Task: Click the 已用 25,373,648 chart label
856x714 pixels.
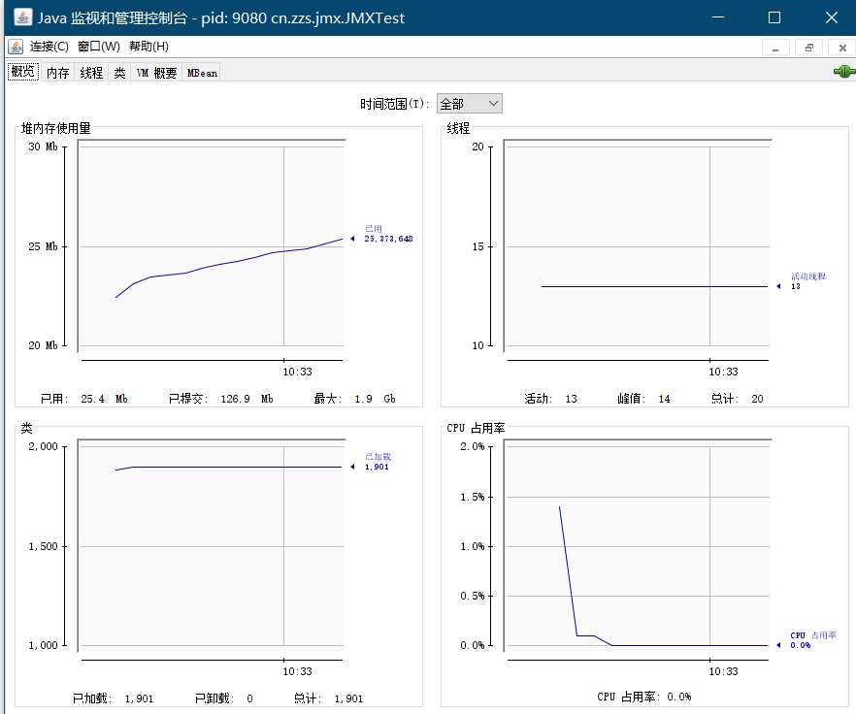Action: coord(388,234)
